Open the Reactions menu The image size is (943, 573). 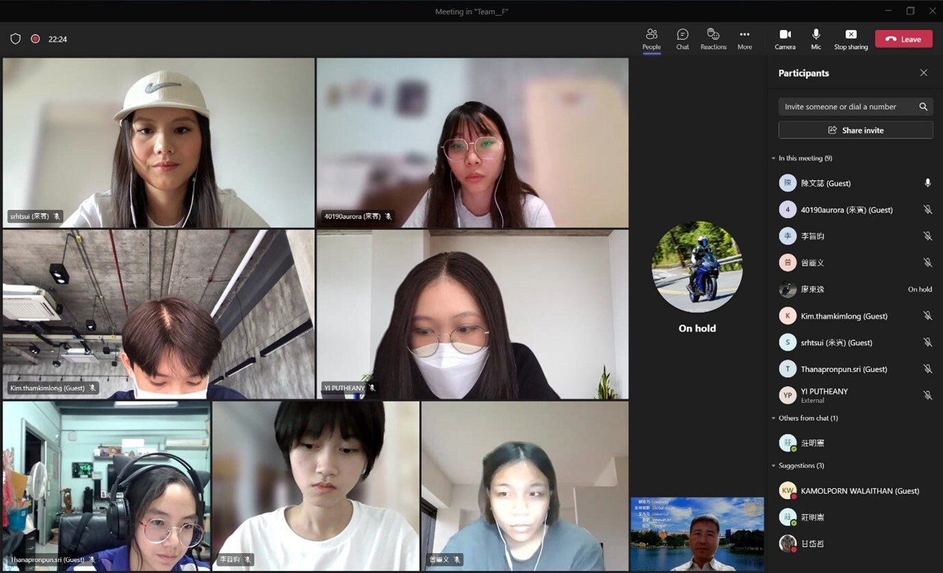(713, 38)
